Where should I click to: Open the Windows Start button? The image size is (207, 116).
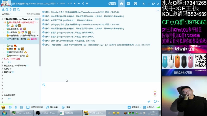[x=4, y=113]
